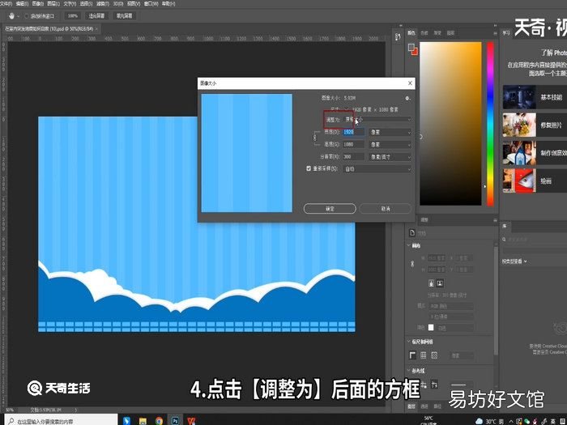Click Photoshop icon in Windows taskbar
Viewport: 567px width, 425px height.
(175, 420)
